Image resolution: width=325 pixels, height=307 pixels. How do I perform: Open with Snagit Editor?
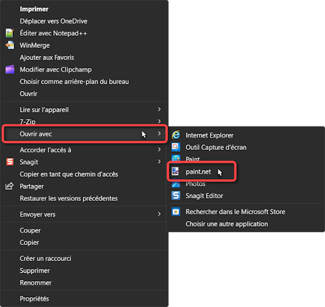246,196
